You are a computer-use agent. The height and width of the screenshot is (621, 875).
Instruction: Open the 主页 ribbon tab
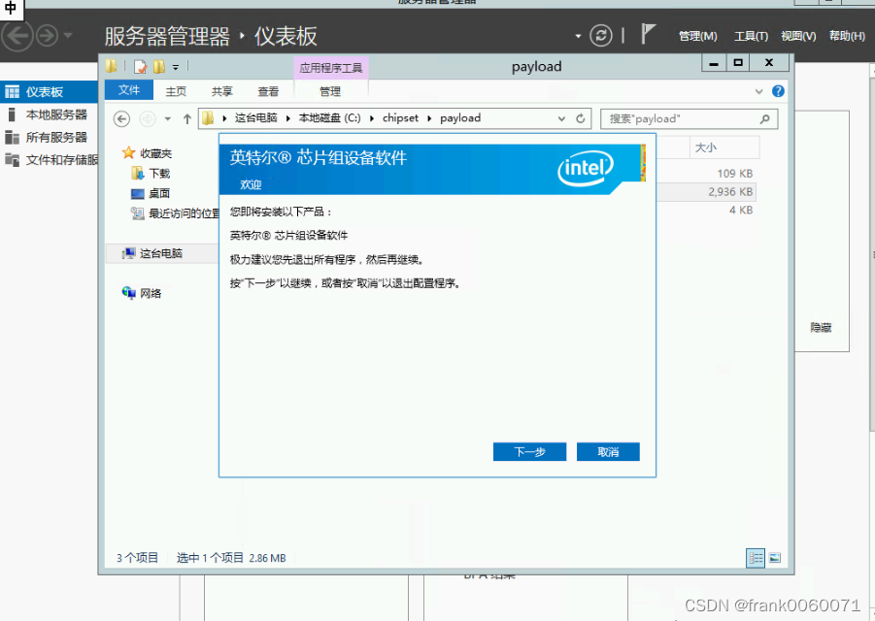176,91
